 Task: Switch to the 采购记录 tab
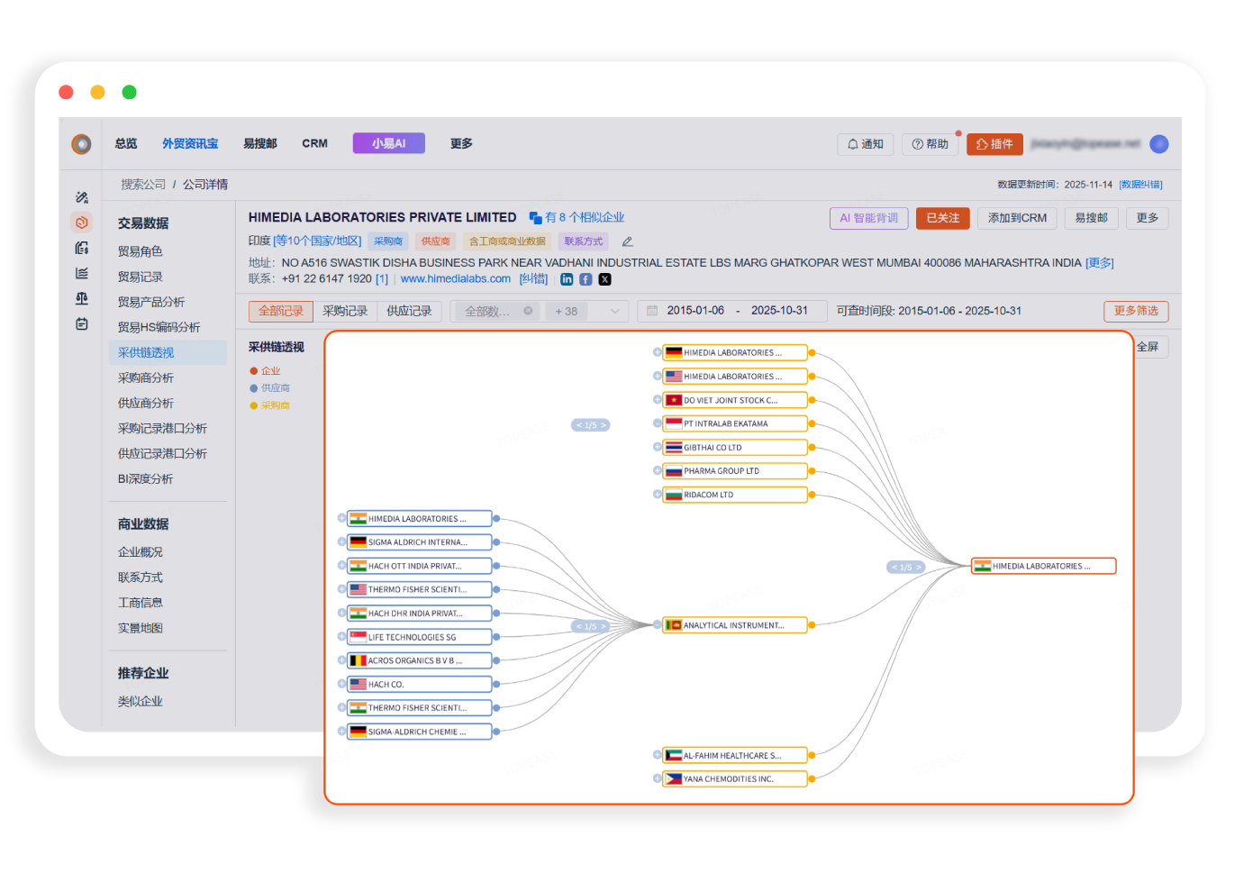pos(345,312)
